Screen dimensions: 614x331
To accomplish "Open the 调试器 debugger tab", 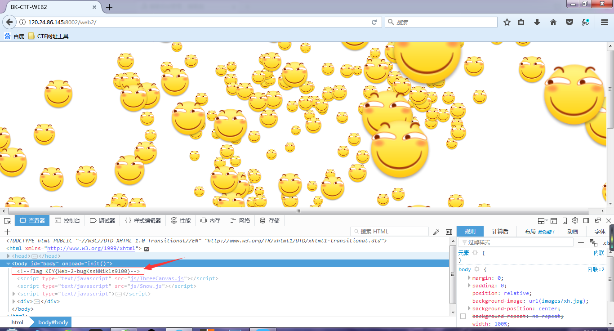I will (102, 220).
